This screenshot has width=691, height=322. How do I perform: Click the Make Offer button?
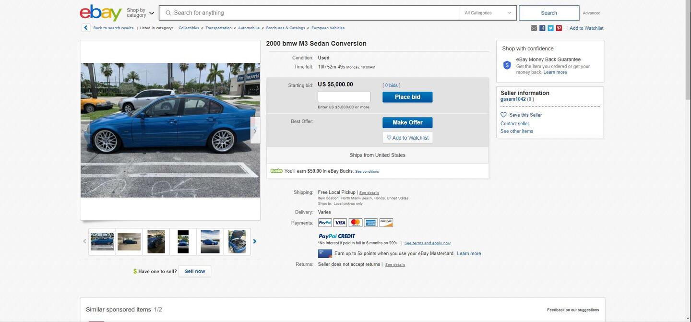[407, 122]
